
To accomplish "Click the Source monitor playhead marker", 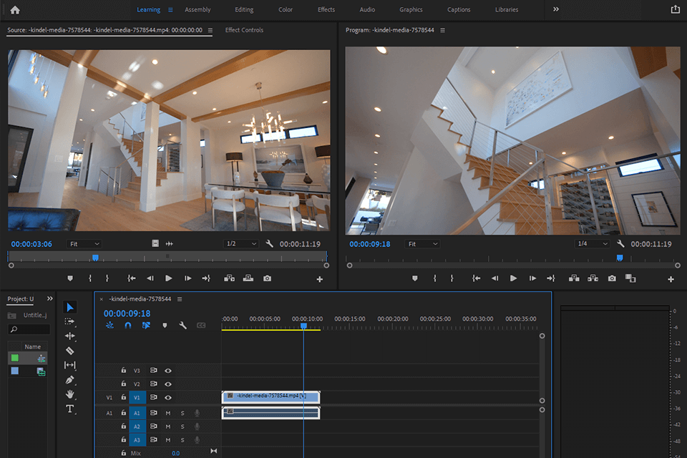I will [95, 258].
